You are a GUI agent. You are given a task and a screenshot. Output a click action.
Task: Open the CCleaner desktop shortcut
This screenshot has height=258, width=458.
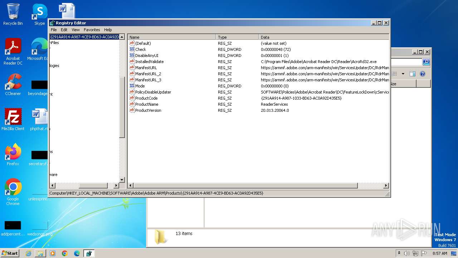13,85
